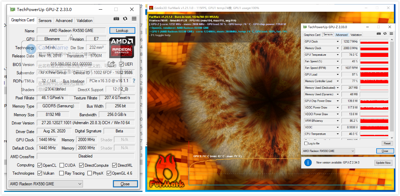The width and height of the screenshot is (400, 196).
Task: Click the camera icon in the Sensors window
Action: [x=379, y=34]
